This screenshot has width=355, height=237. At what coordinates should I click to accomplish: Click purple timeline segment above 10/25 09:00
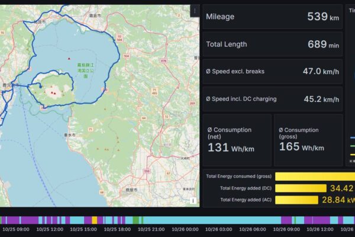(x=15, y=220)
